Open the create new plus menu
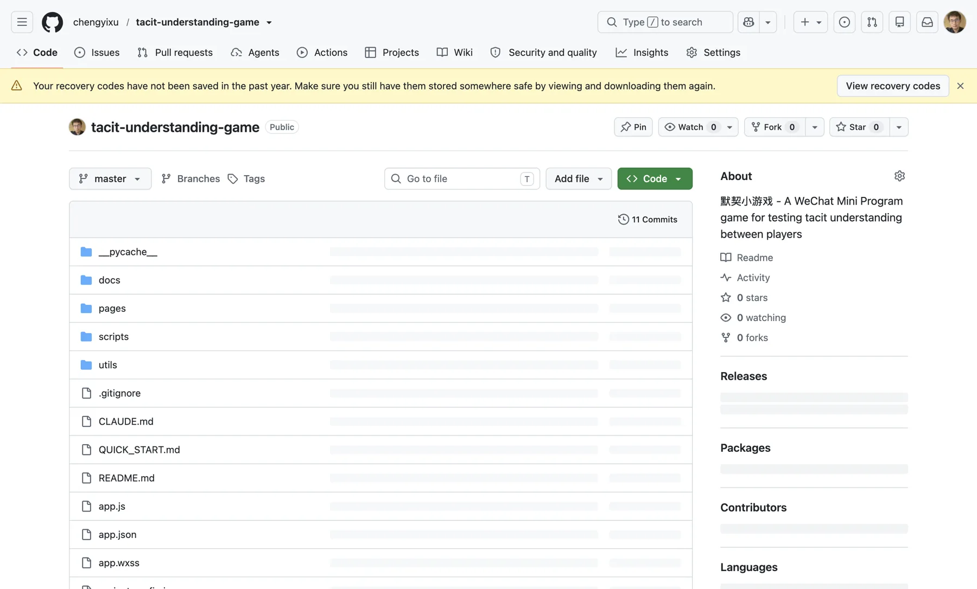 (x=810, y=22)
